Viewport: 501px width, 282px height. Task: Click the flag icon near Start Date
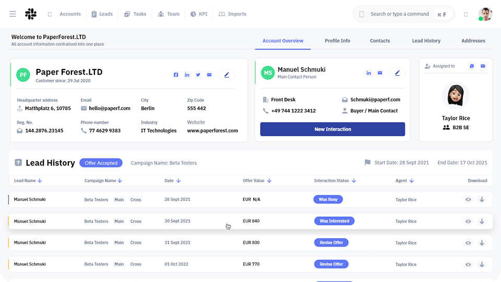point(367,163)
